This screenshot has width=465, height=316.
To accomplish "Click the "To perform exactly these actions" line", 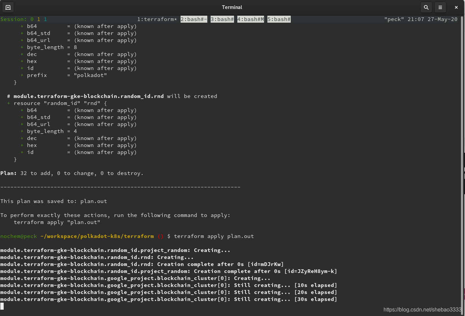I will [115, 215].
